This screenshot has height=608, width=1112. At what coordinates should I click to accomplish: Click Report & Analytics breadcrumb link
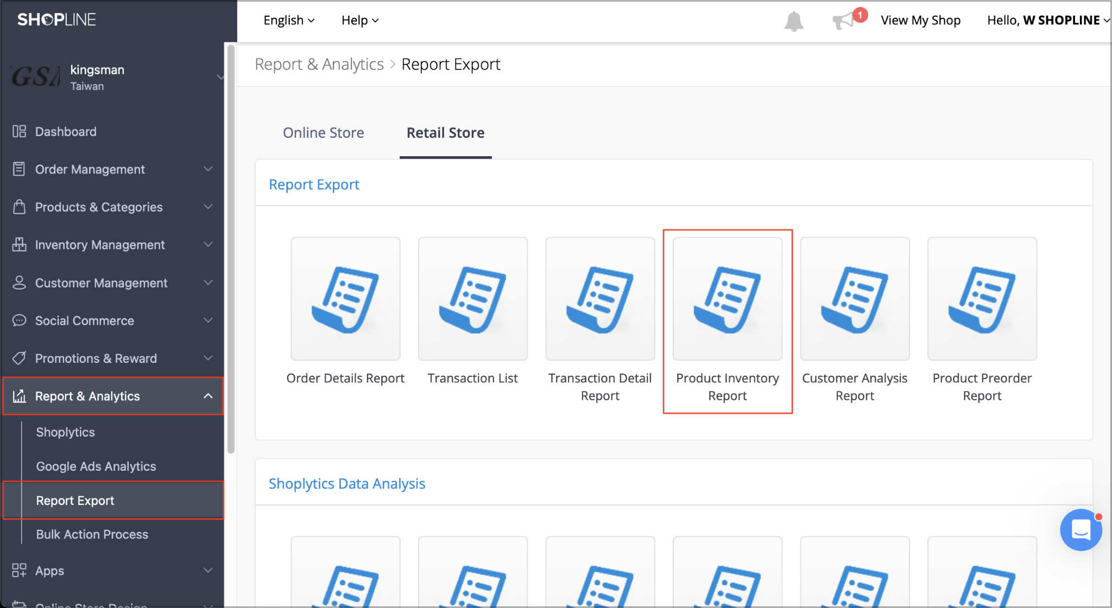[x=319, y=64]
